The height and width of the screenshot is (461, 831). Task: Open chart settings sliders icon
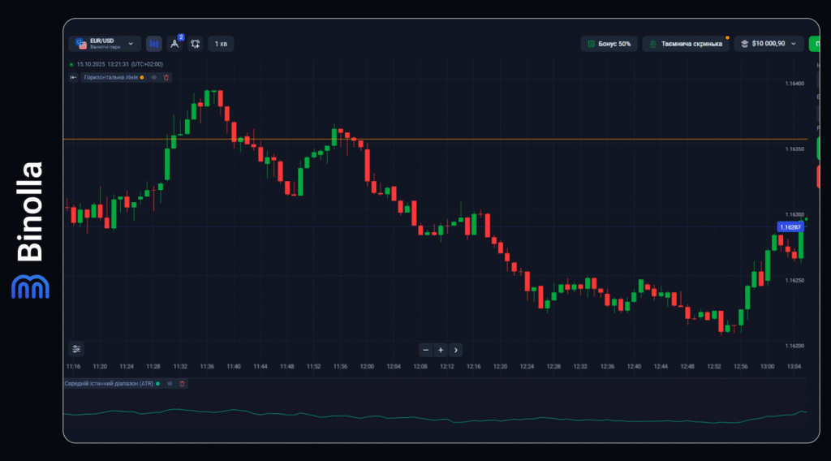point(76,349)
